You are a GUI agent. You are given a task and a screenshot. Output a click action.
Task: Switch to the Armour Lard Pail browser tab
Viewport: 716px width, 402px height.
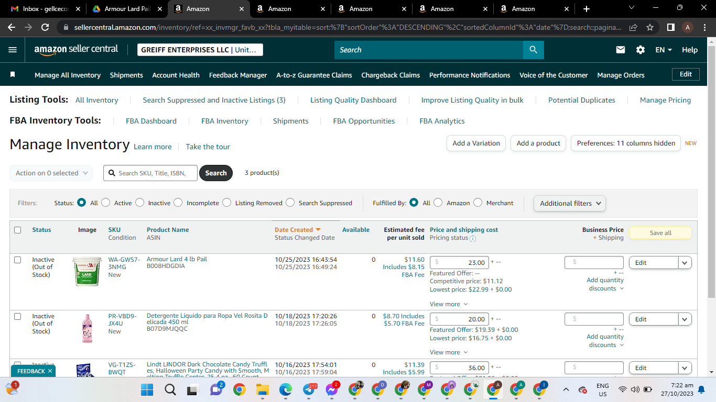click(x=126, y=9)
